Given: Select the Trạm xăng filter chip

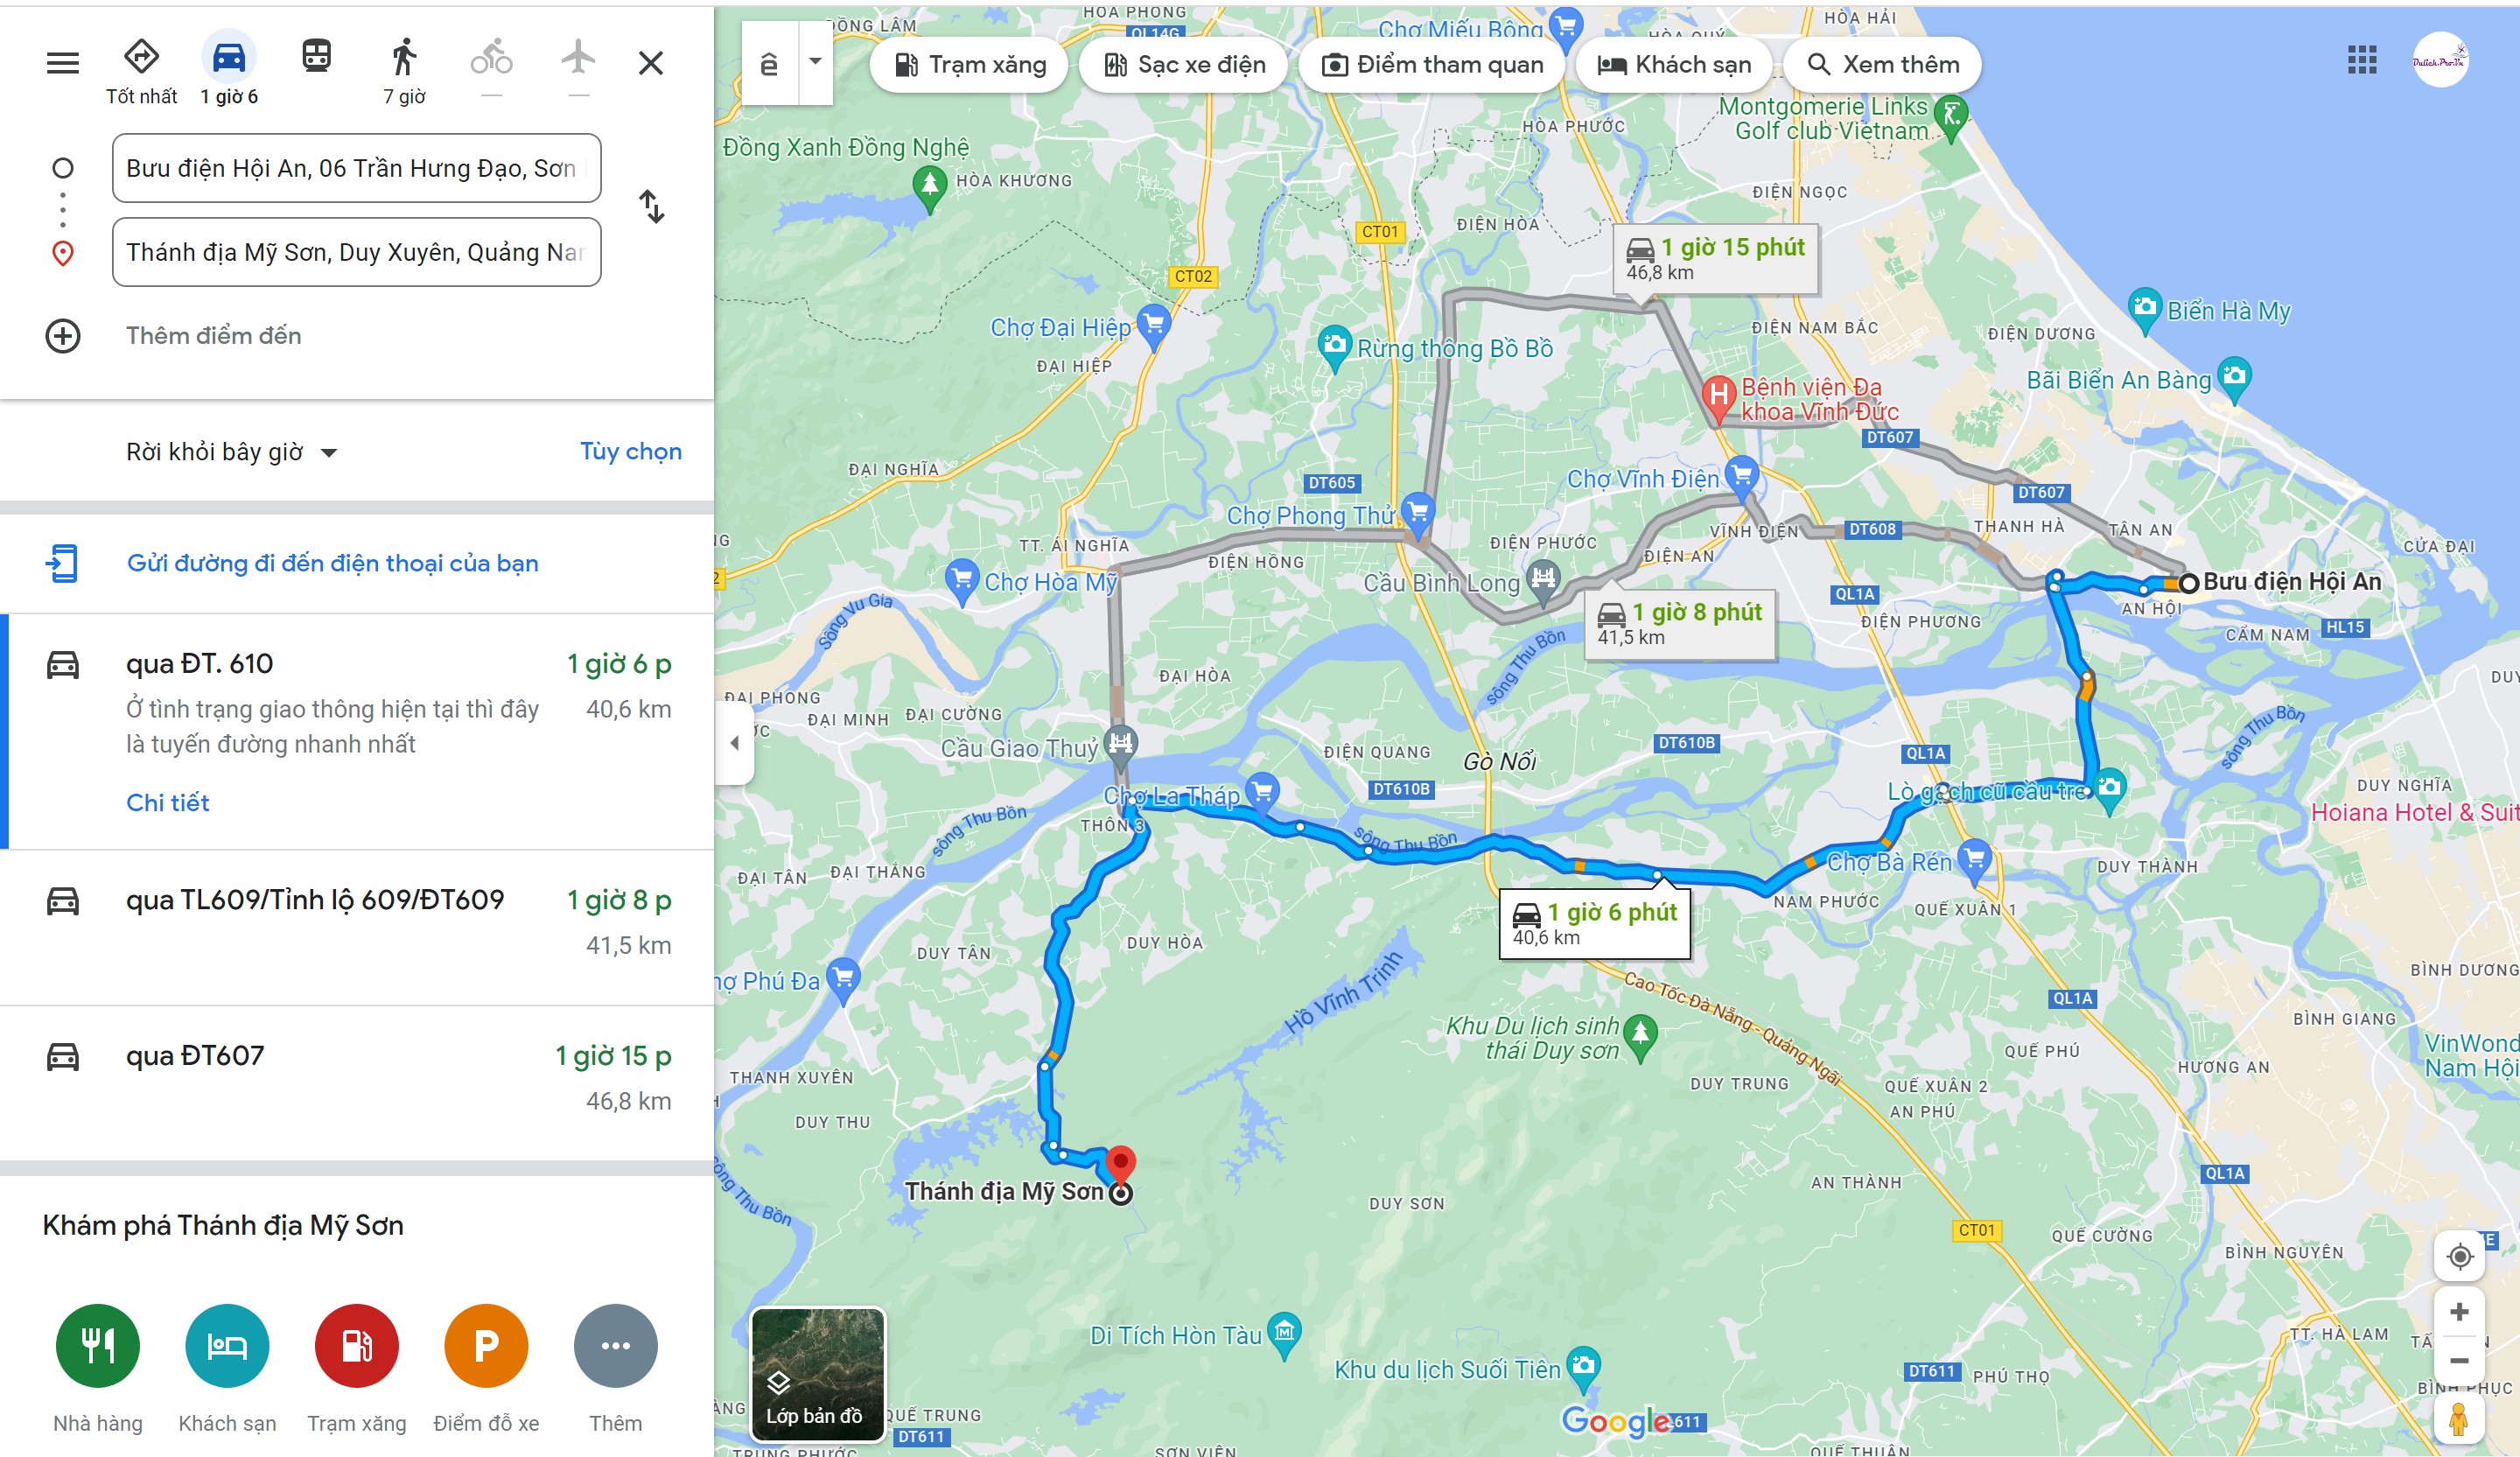Looking at the screenshot, I should 969,64.
